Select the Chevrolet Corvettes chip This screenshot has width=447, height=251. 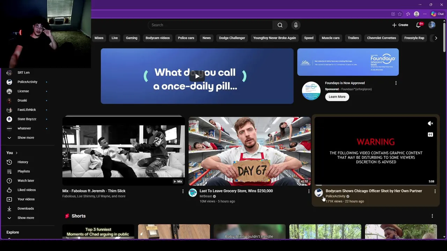coord(381,38)
